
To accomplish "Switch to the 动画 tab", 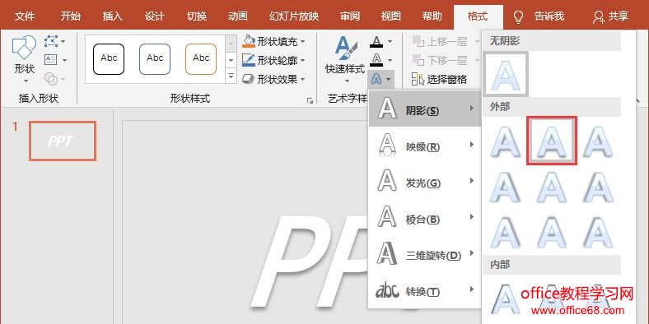I will click(237, 16).
